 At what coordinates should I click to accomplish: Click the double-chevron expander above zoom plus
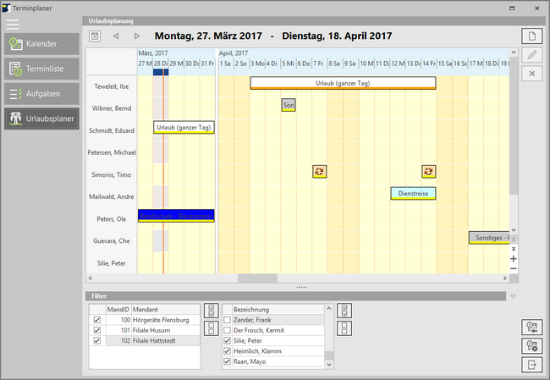click(513, 249)
